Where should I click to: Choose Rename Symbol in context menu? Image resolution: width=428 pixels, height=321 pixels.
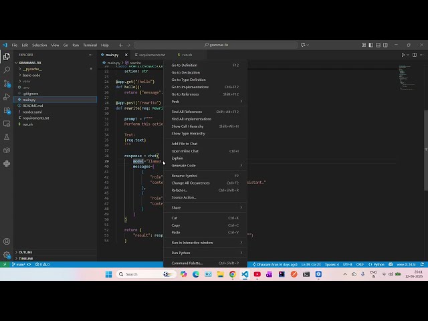tap(205, 176)
